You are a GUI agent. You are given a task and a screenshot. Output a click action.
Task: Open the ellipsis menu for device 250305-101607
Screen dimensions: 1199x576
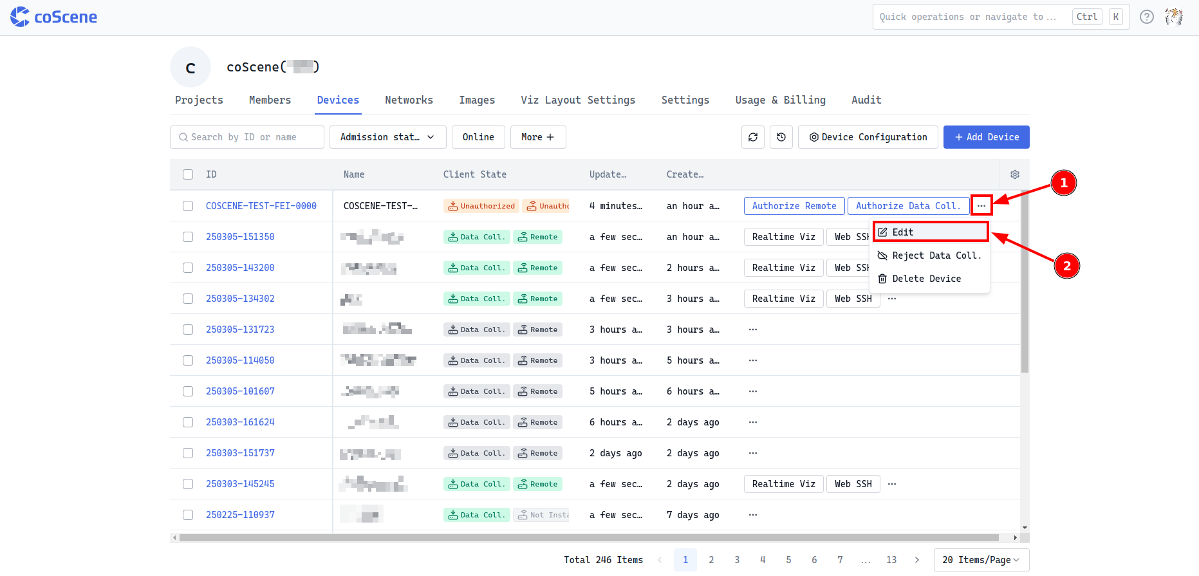(x=753, y=391)
